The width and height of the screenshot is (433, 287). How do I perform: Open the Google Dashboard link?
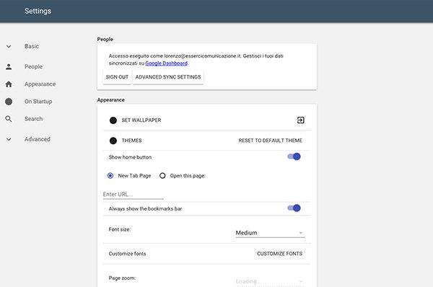[x=167, y=63]
